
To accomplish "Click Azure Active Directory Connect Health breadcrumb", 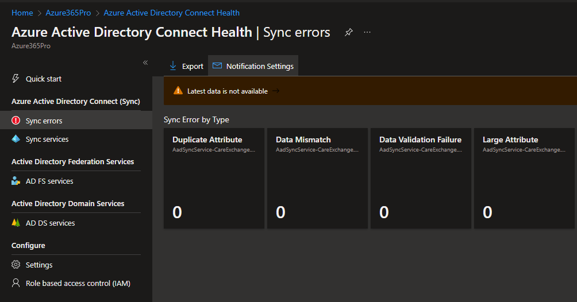I will (171, 13).
